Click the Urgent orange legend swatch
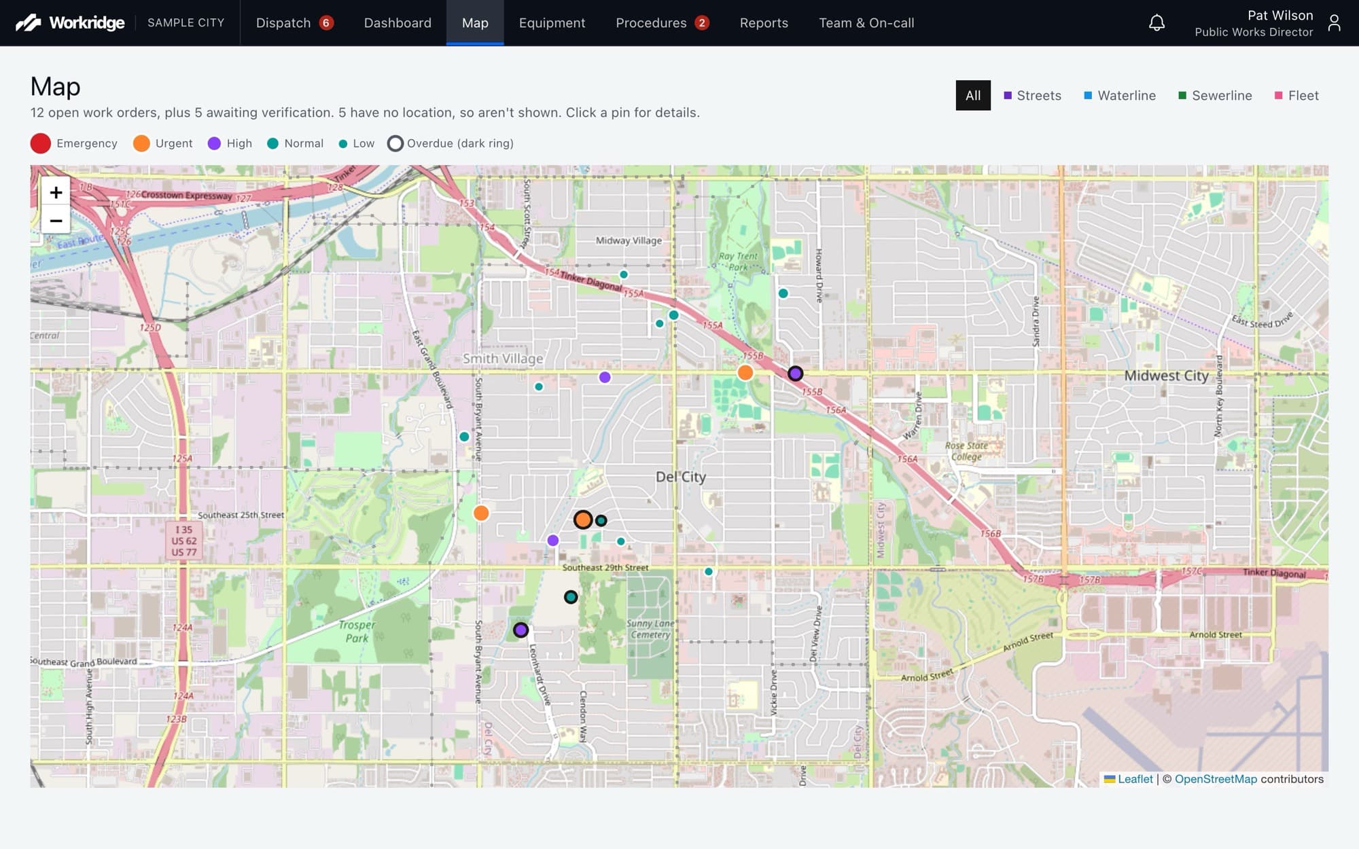Screen dimensions: 1359x849 [141, 143]
